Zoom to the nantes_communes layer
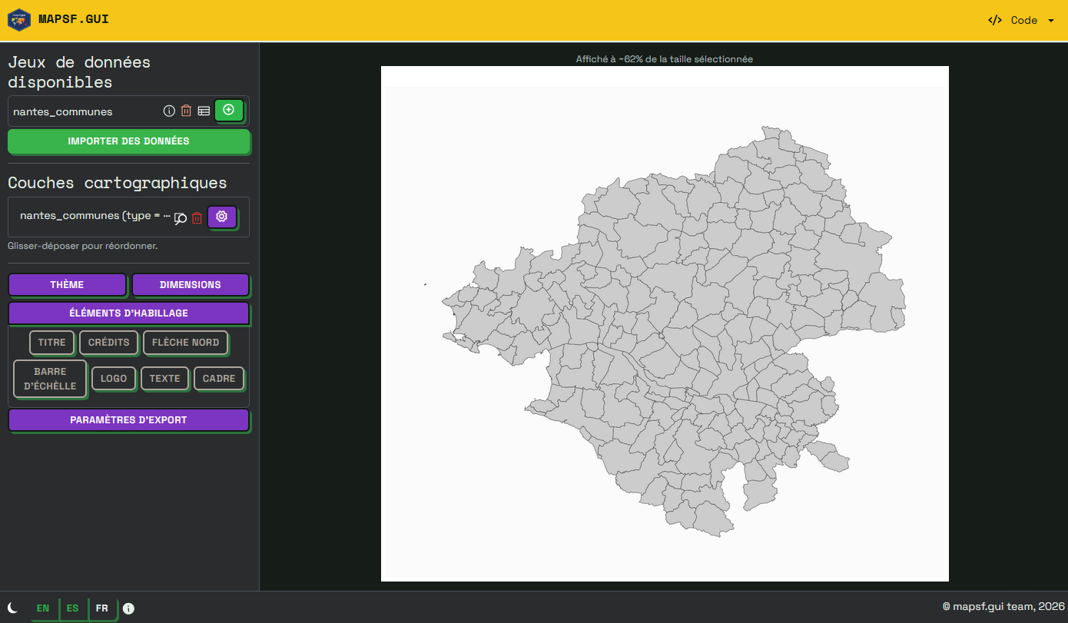The height and width of the screenshot is (623, 1068). pos(181,218)
